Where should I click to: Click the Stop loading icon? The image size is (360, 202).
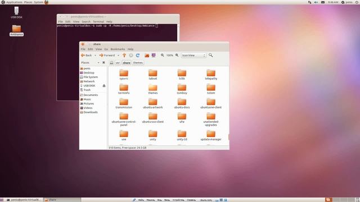point(131,56)
